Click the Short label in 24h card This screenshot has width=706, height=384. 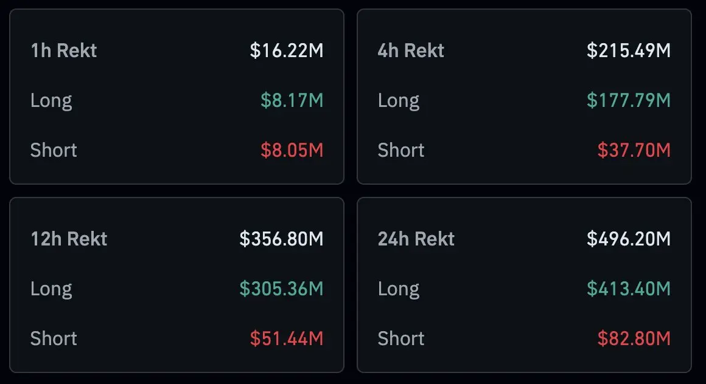pyautogui.click(x=401, y=338)
